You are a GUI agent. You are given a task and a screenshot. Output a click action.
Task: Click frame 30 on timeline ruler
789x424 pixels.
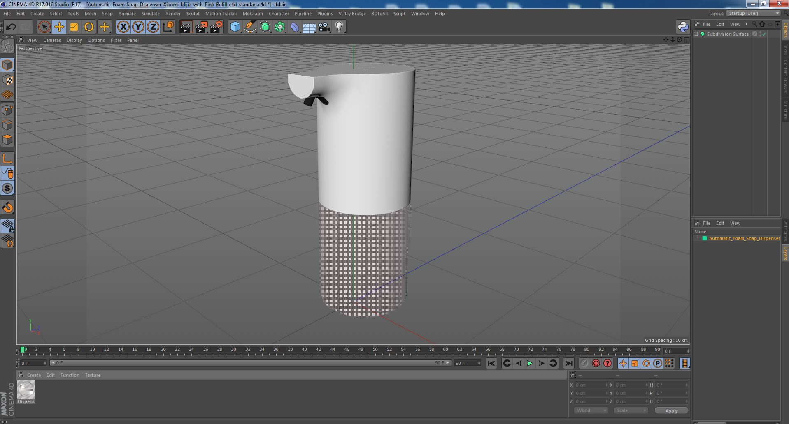pyautogui.click(x=233, y=350)
